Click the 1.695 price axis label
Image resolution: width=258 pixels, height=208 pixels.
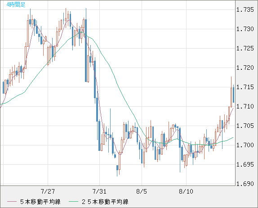point(245,164)
